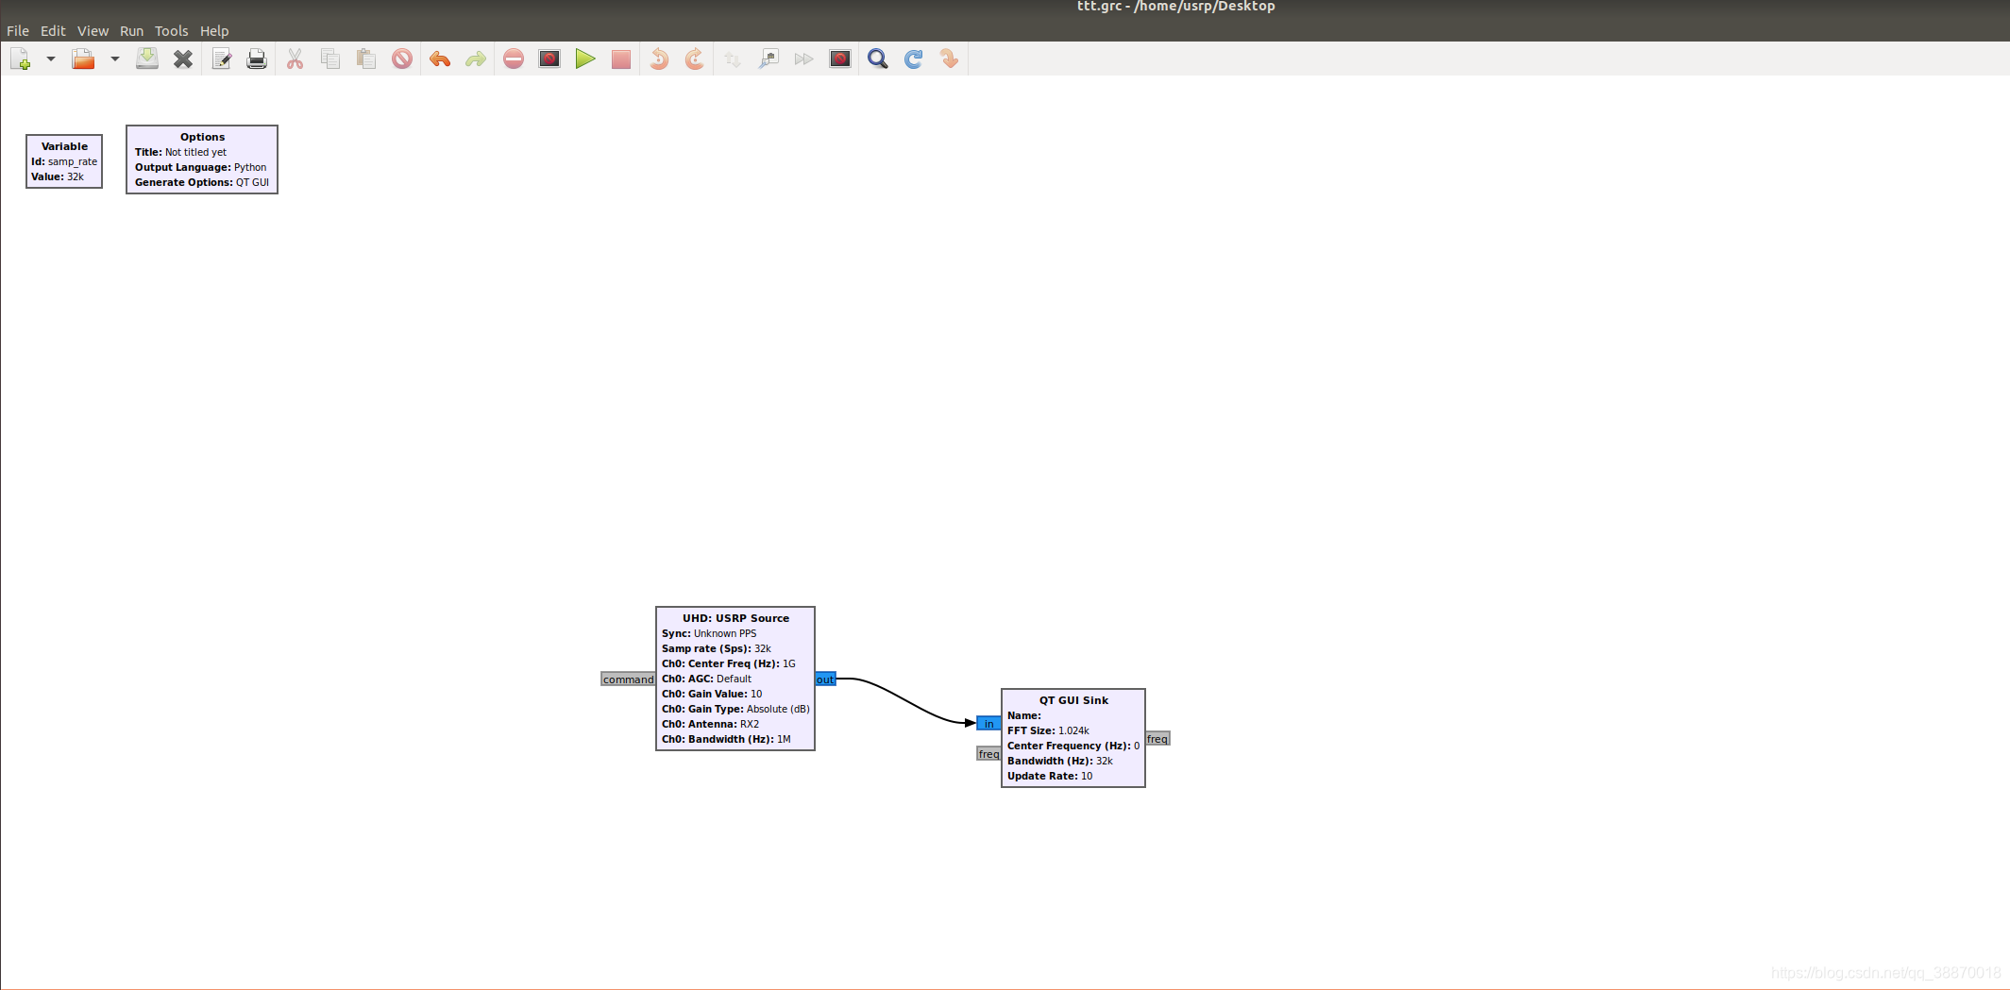
Task: Click the pencil-and-paper editor toolbar icon
Action: pyautogui.click(x=222, y=59)
